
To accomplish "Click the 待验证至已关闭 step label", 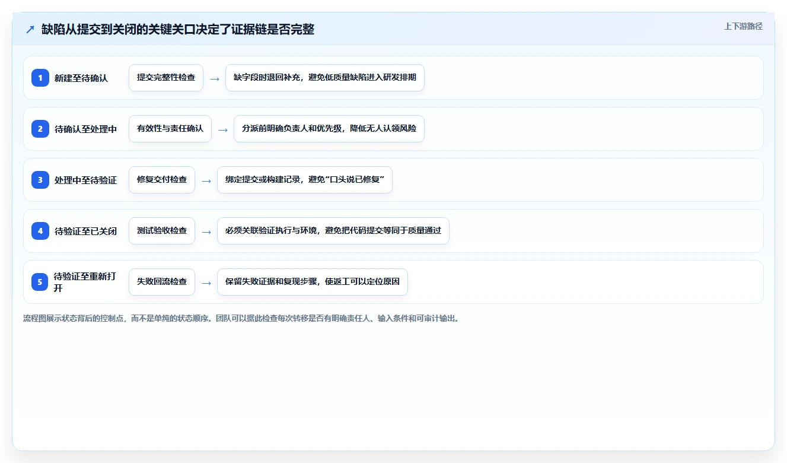I will pos(85,231).
